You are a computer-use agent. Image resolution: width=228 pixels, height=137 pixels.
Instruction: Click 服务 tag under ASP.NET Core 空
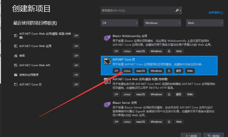pos(179,71)
